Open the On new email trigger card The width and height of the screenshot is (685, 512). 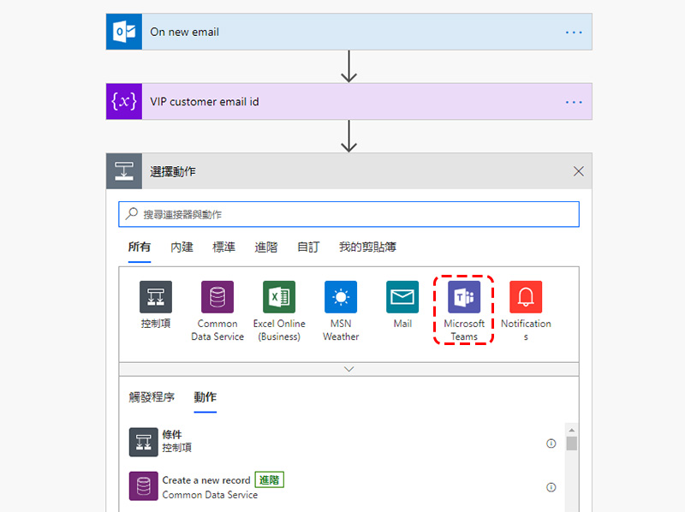coord(349,32)
